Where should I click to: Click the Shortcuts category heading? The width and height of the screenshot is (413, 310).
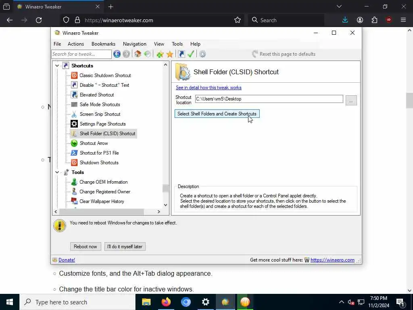pos(82,66)
